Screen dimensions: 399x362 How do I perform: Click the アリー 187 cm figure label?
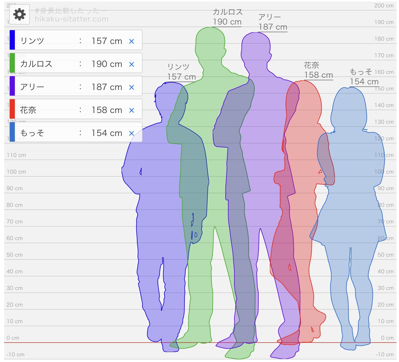click(x=273, y=22)
